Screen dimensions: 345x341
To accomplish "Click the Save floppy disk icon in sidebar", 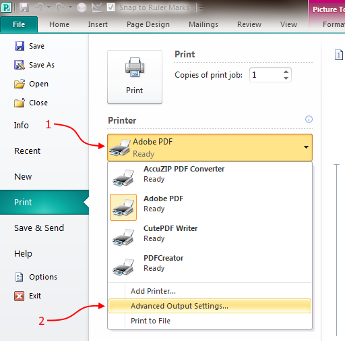I will click(x=20, y=46).
